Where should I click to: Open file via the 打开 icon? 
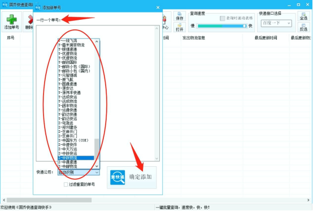click(x=180, y=27)
